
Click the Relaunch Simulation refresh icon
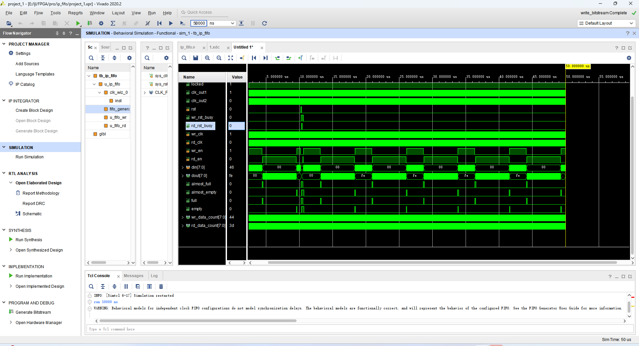[264, 23]
